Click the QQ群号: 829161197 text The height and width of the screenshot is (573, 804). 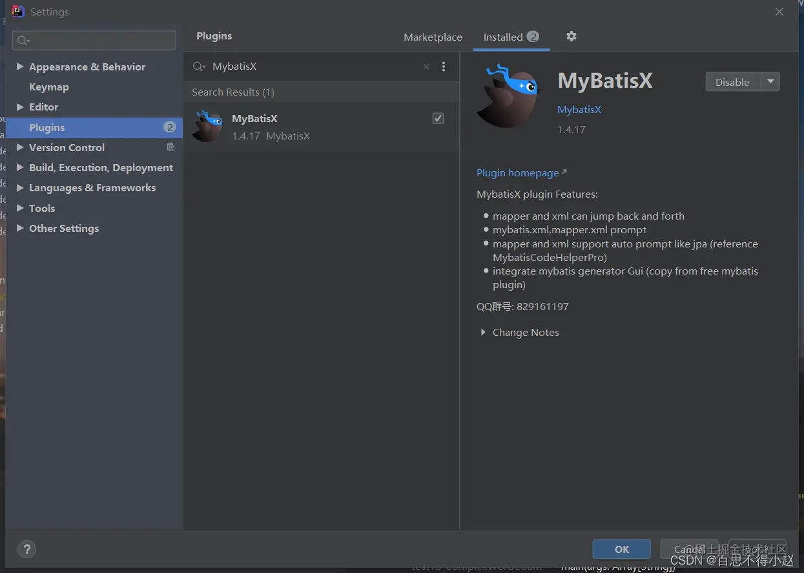(522, 306)
